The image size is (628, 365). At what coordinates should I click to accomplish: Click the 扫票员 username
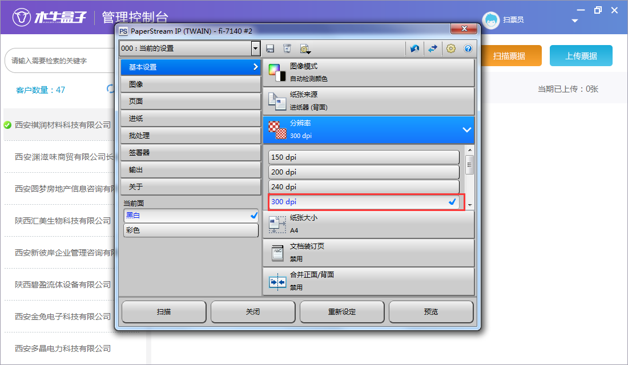[x=513, y=20]
